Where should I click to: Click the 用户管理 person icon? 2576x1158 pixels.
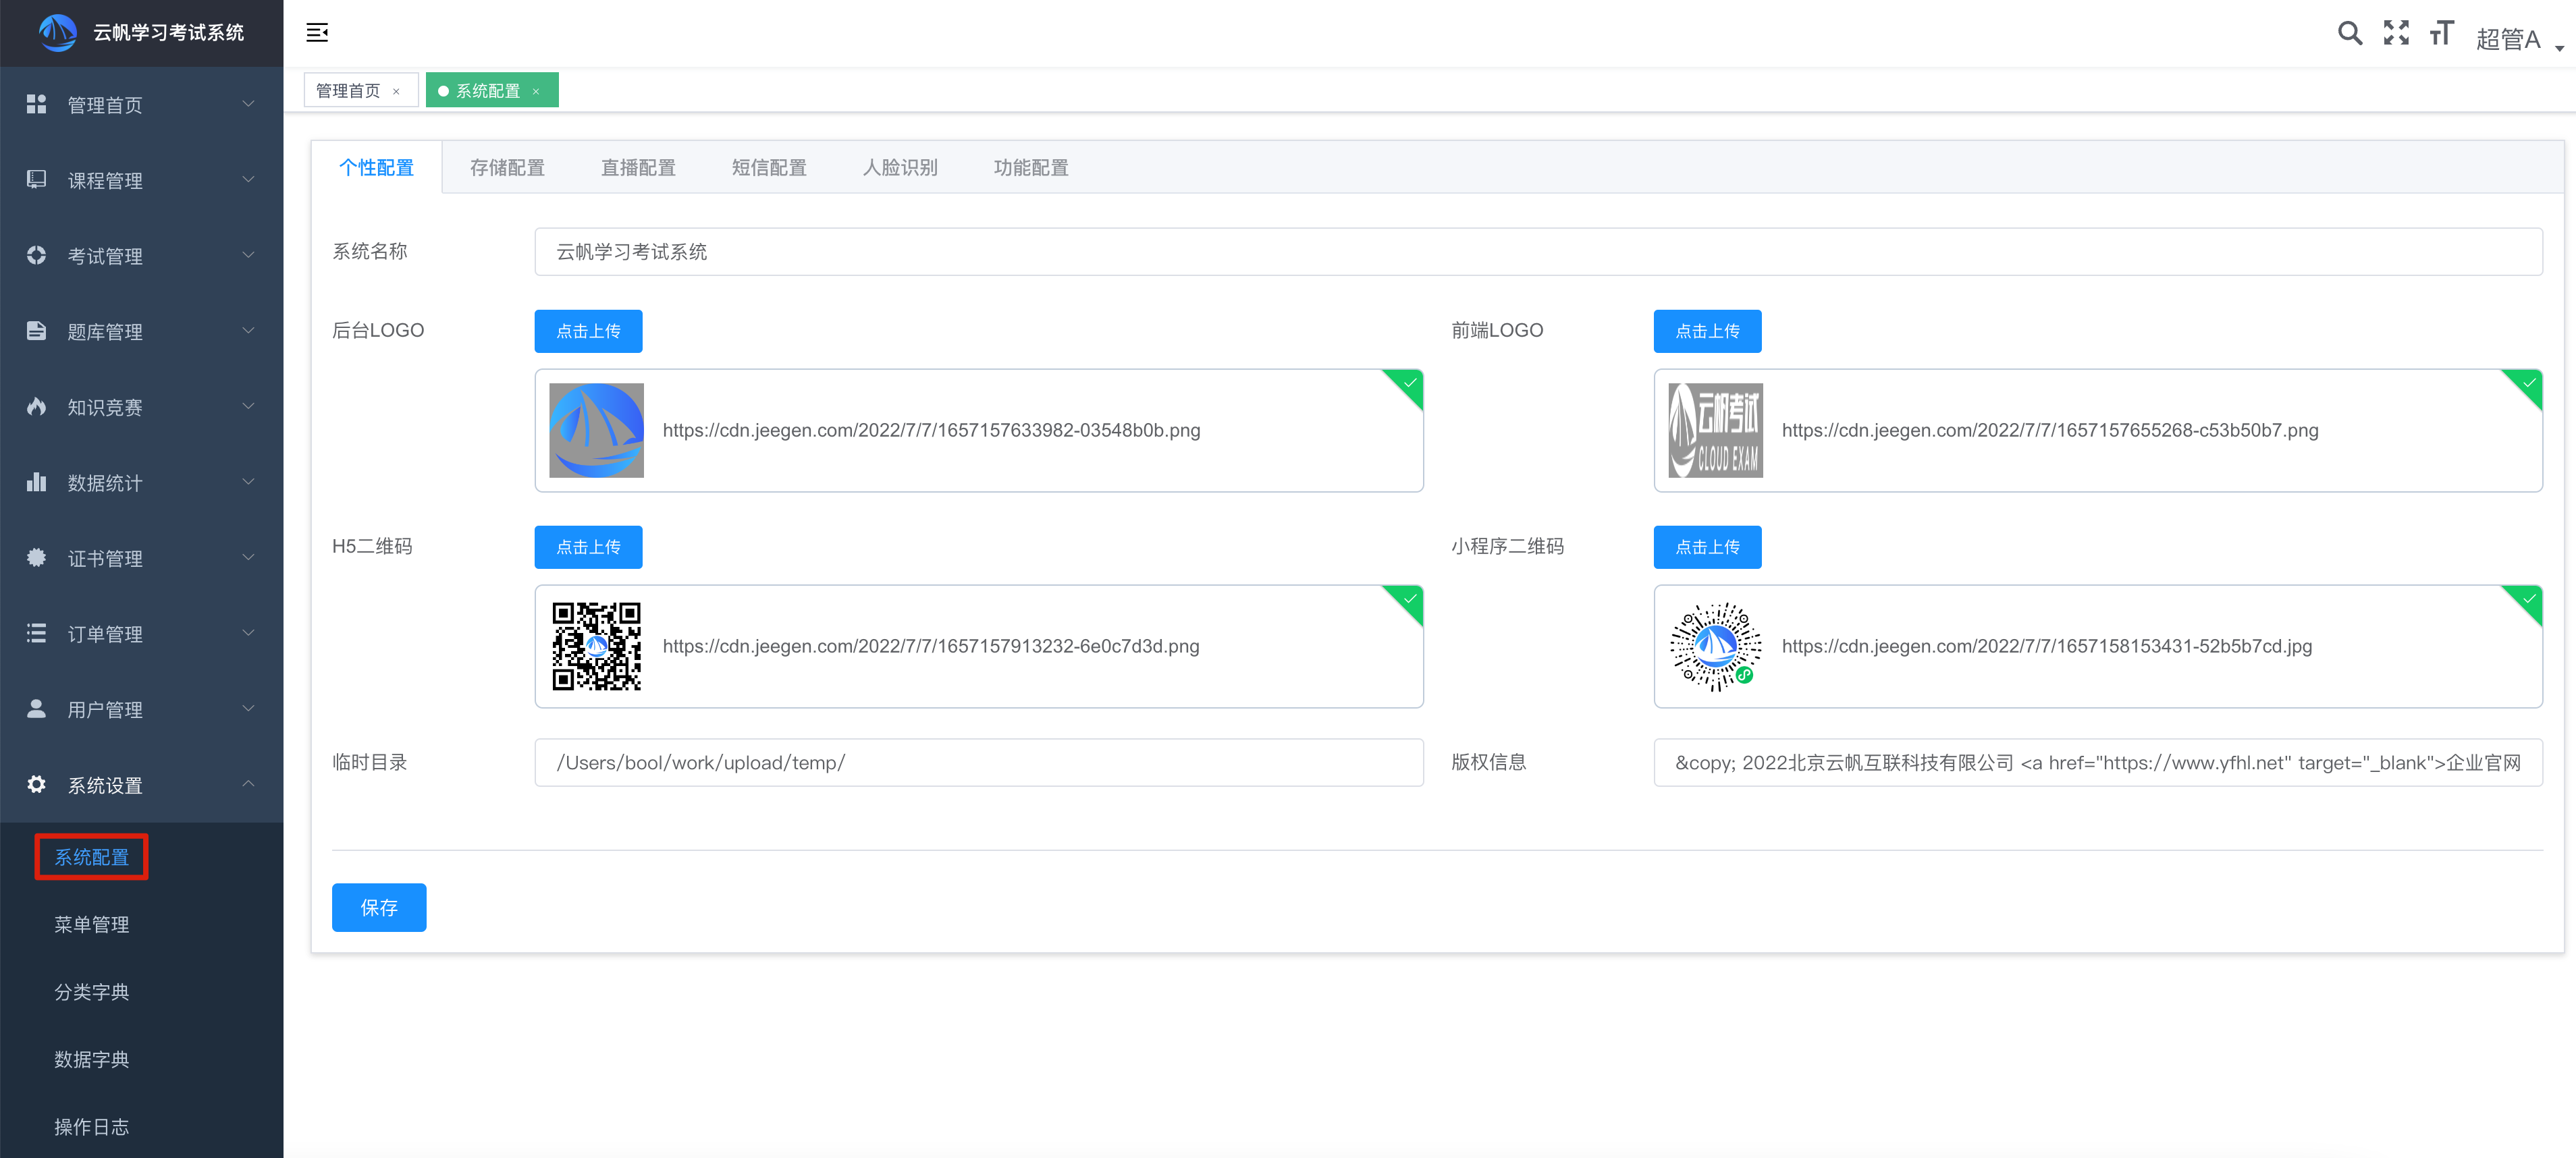coord(36,708)
